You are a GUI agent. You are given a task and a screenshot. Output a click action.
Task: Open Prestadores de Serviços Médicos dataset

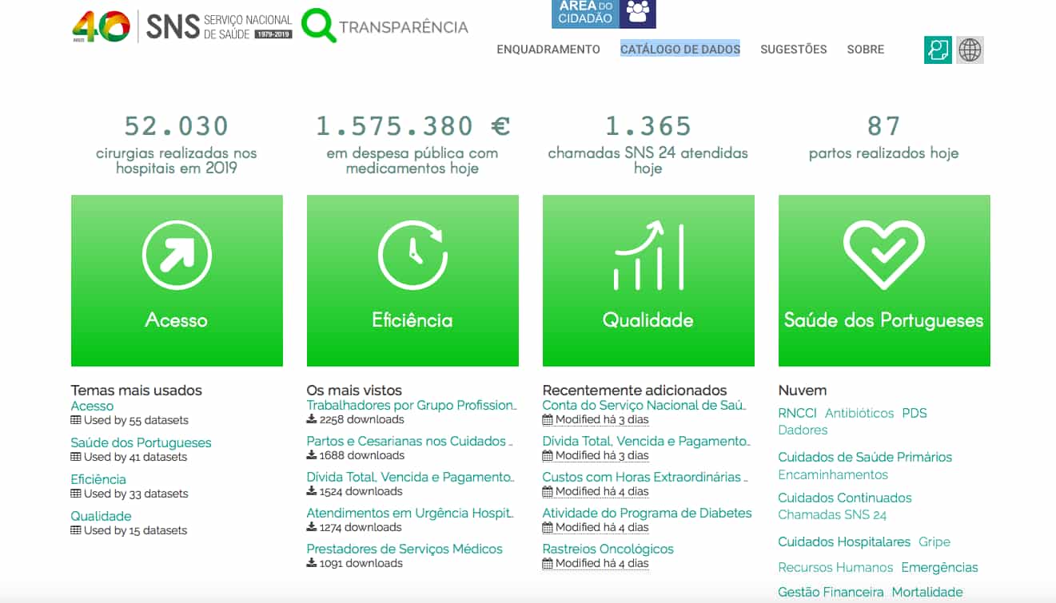click(404, 549)
